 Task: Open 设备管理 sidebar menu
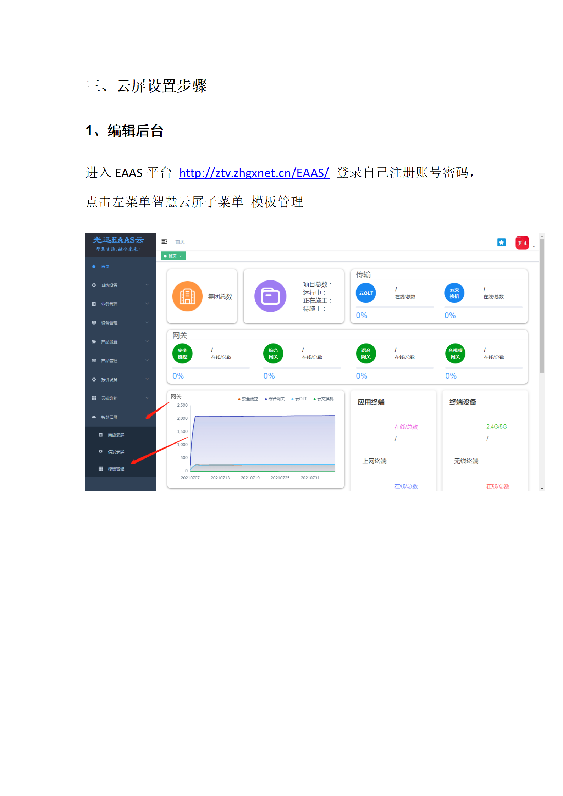120,323
